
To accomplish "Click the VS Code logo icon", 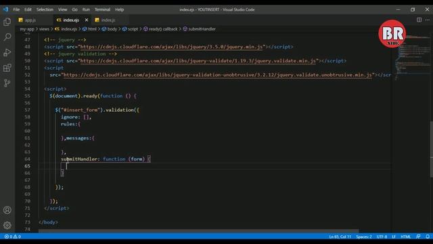I will click(x=5, y=9).
